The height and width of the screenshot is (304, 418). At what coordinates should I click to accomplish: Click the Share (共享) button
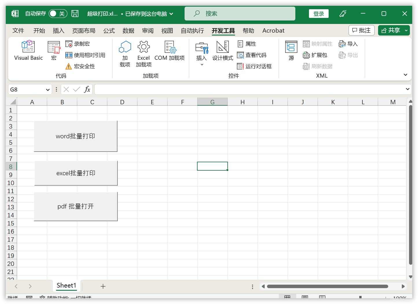coord(391,30)
